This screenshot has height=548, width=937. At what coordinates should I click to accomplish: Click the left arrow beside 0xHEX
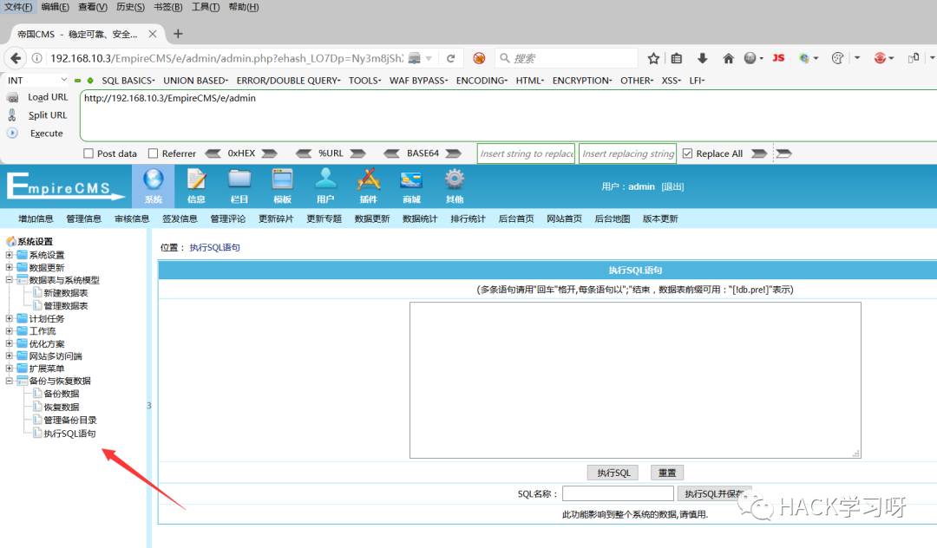click(213, 153)
